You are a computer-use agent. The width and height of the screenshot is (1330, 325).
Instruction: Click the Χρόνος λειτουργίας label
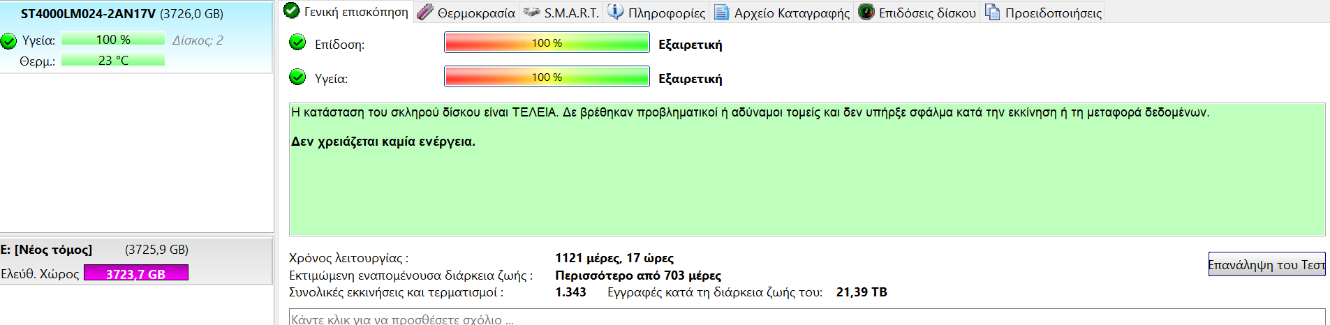pos(349,258)
